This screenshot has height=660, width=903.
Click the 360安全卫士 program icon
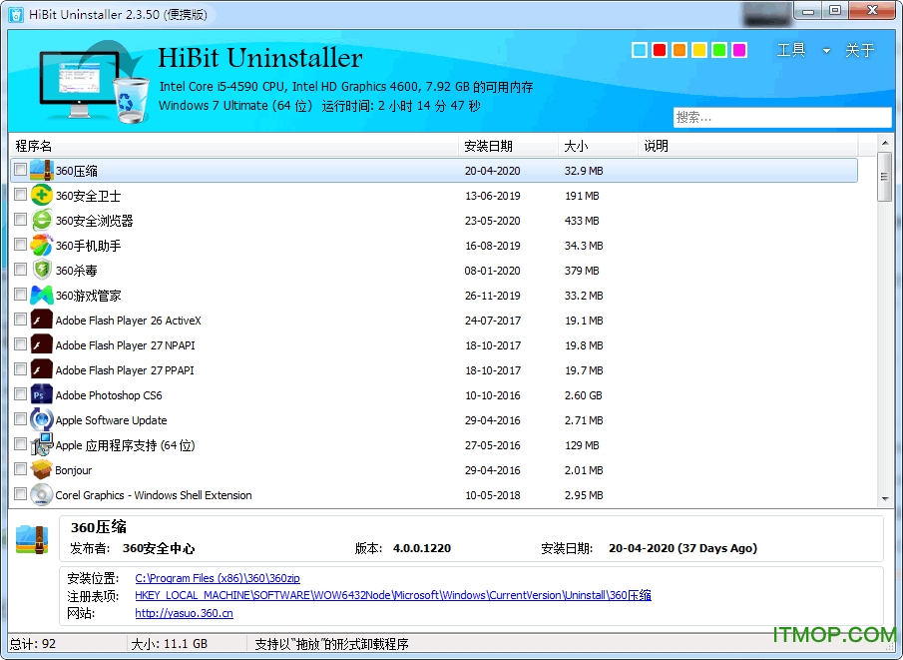44,195
